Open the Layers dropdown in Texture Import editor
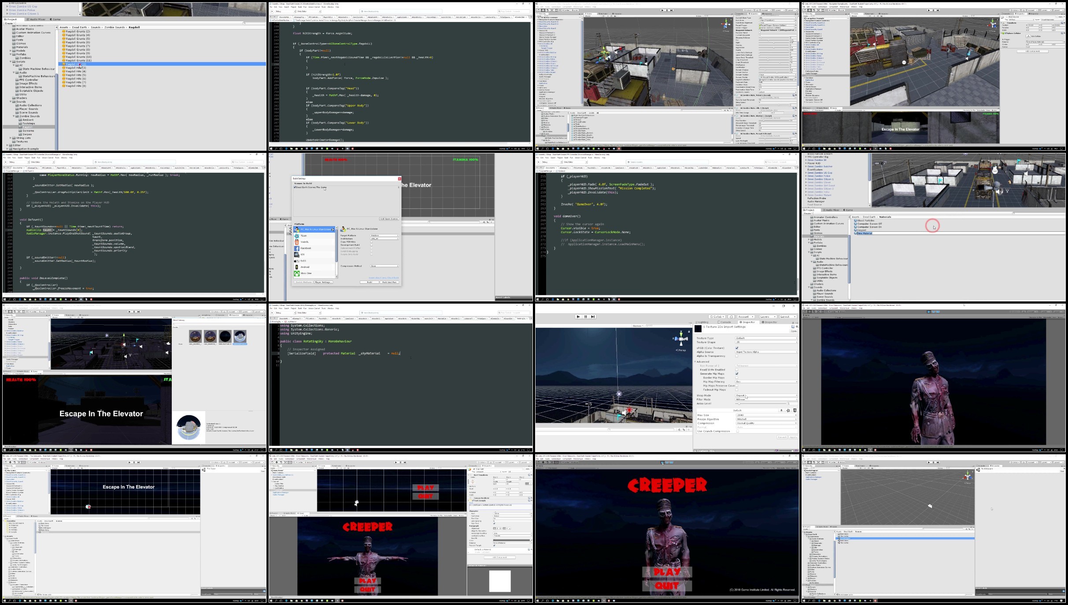Image resolution: width=1068 pixels, height=605 pixels. tap(768, 317)
